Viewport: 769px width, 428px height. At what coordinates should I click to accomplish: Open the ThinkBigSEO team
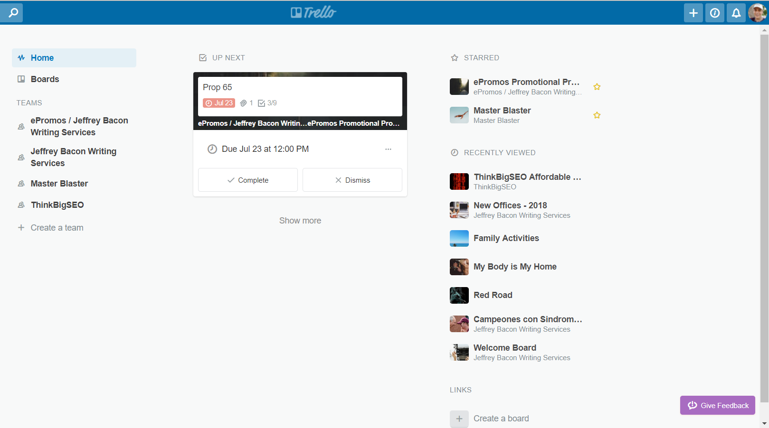coord(74,205)
